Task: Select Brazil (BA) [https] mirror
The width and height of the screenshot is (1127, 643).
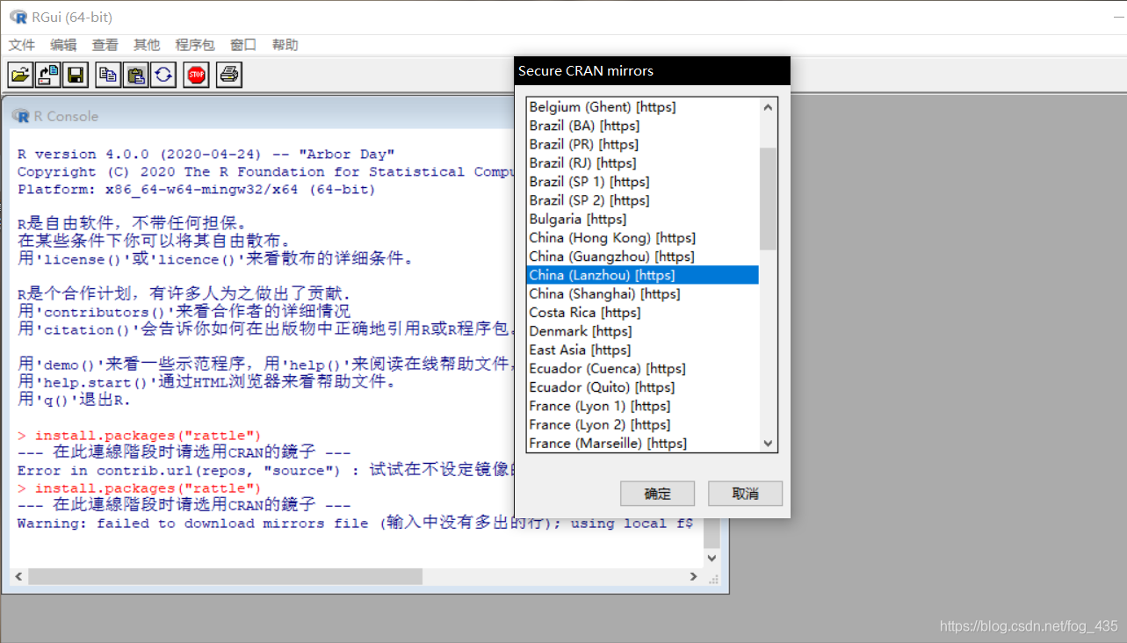Action: pos(642,126)
